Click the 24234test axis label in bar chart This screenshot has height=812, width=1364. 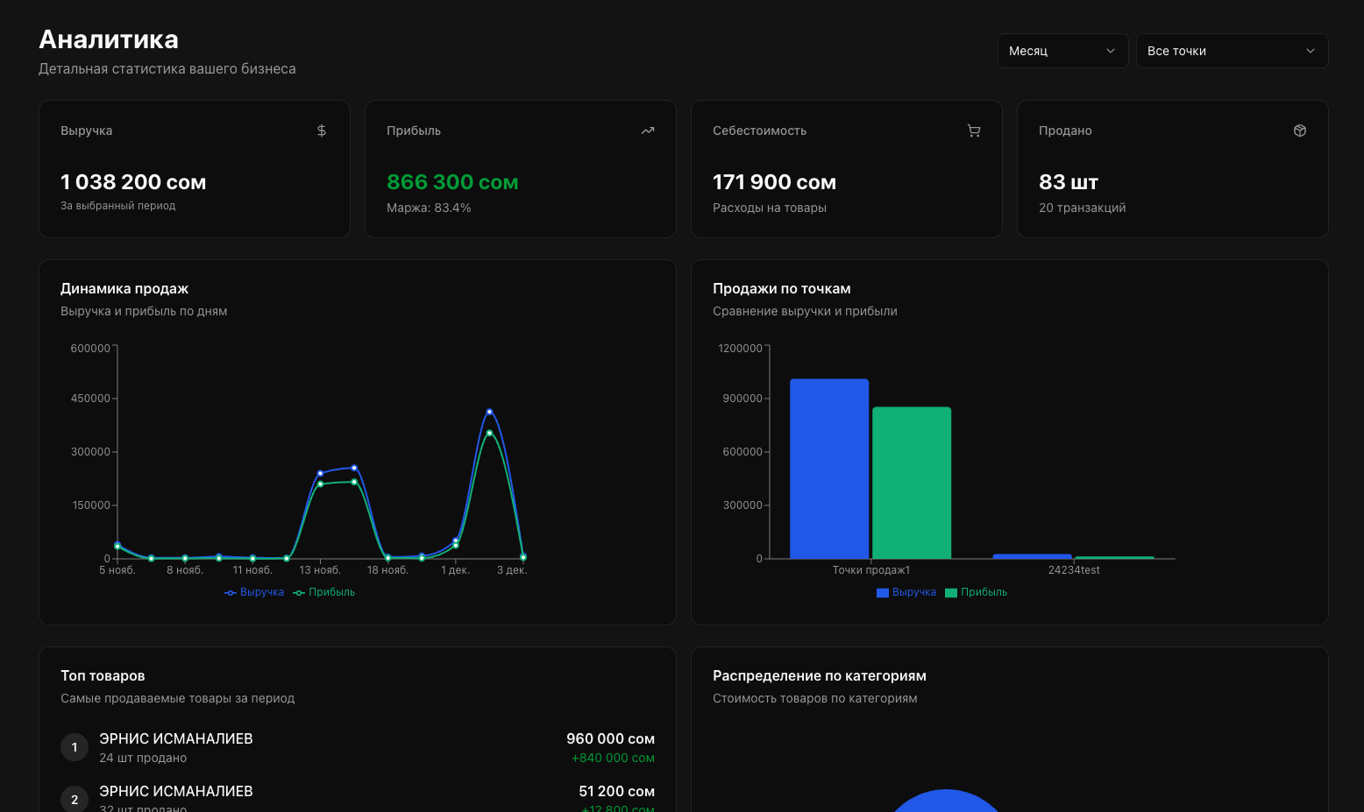pos(1074,570)
